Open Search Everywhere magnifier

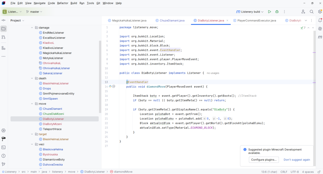pos(311,12)
